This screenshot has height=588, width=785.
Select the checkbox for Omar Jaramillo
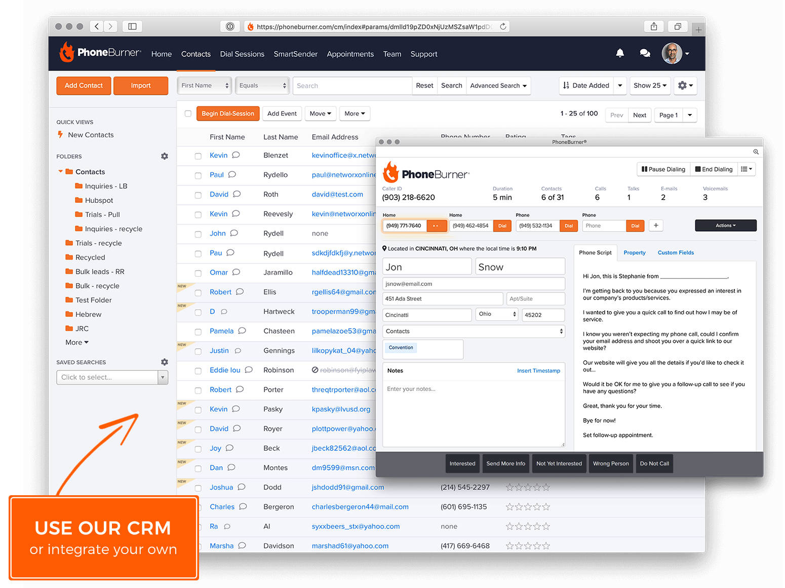198,273
